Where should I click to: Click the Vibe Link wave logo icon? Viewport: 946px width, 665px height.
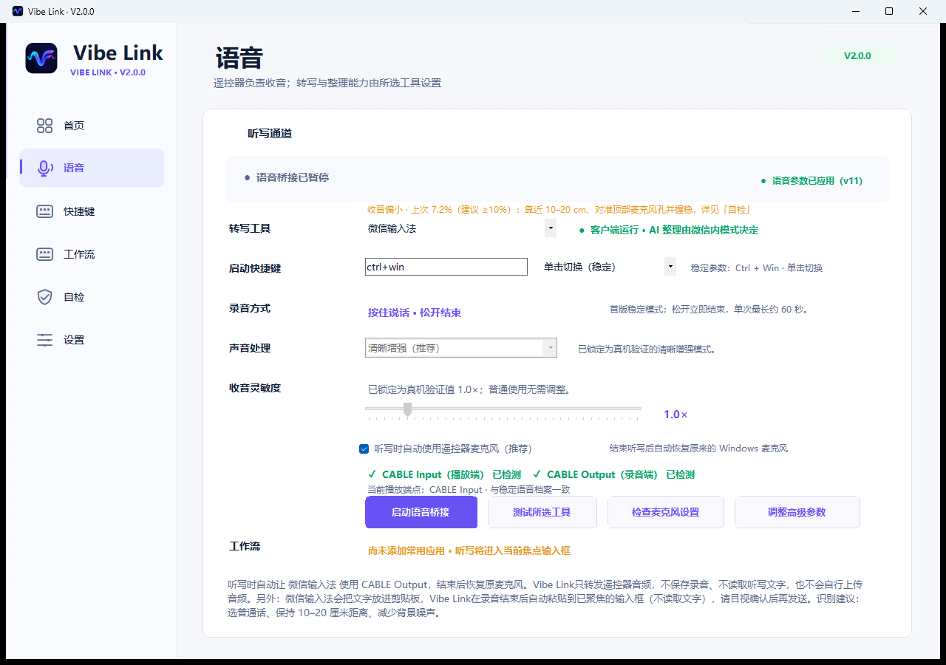tap(41, 58)
